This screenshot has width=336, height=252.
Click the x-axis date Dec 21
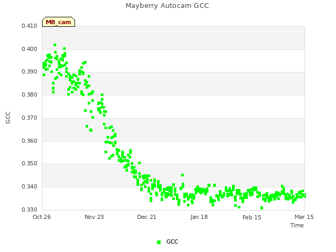pos(146,217)
